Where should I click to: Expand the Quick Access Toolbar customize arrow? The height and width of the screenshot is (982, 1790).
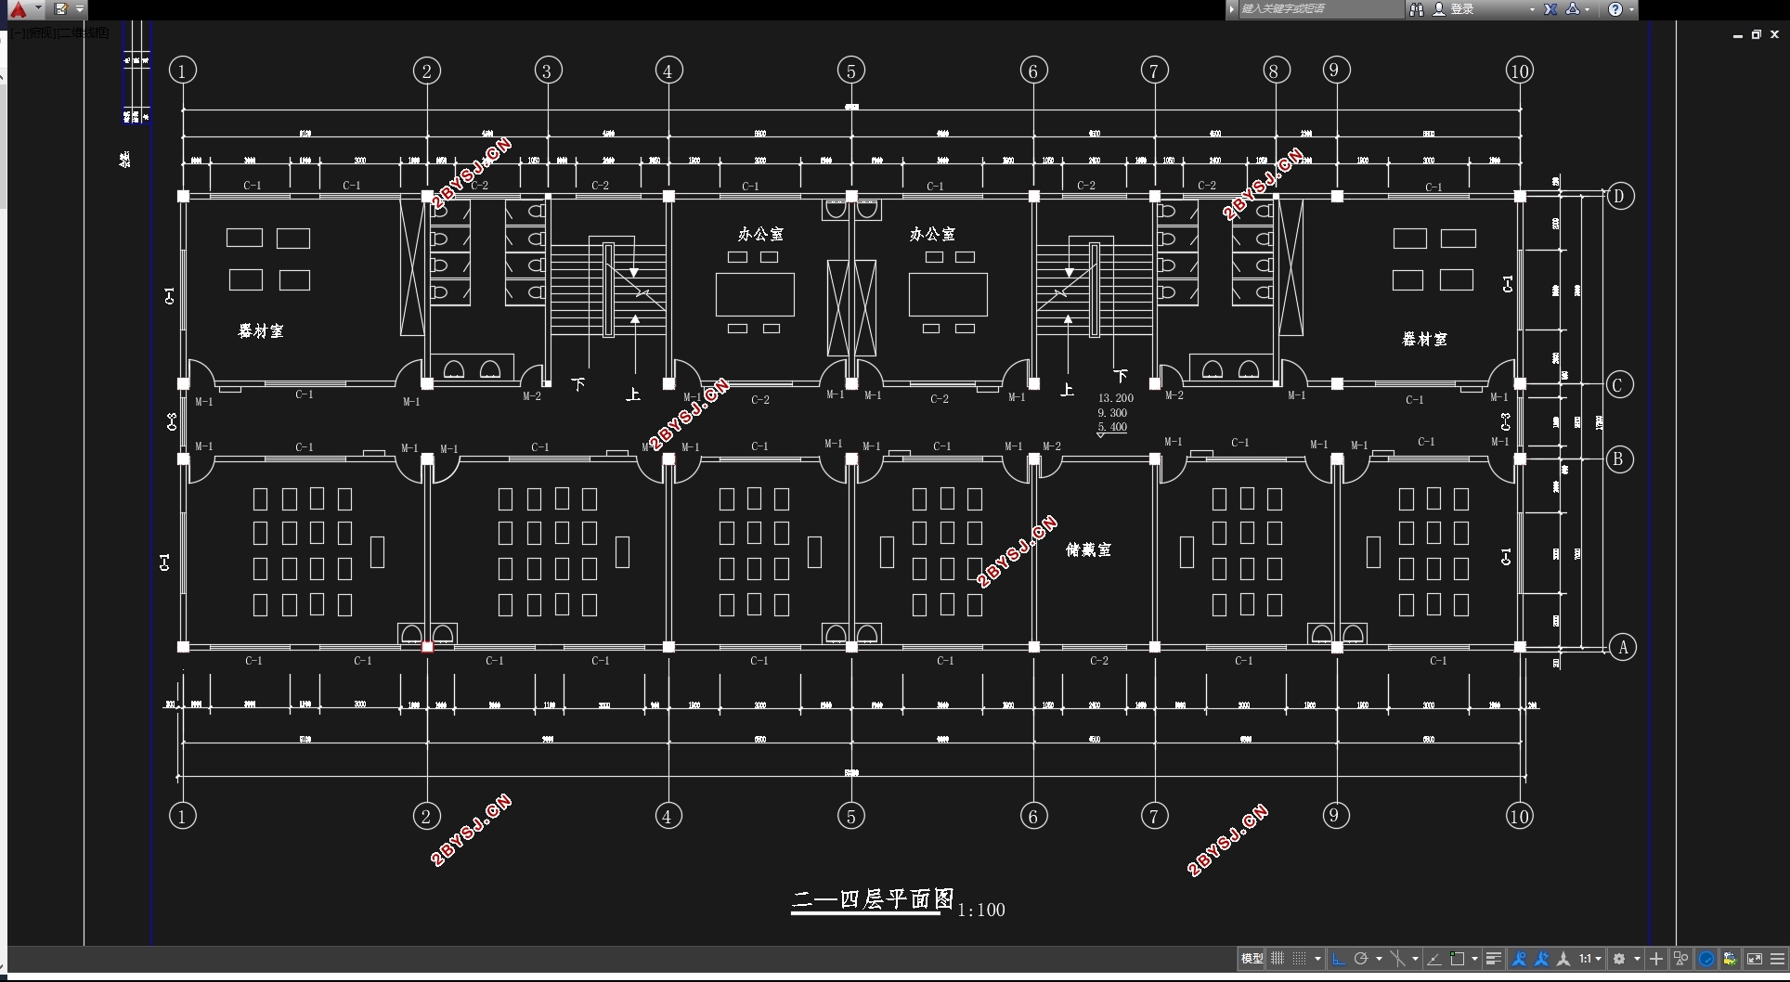(80, 9)
